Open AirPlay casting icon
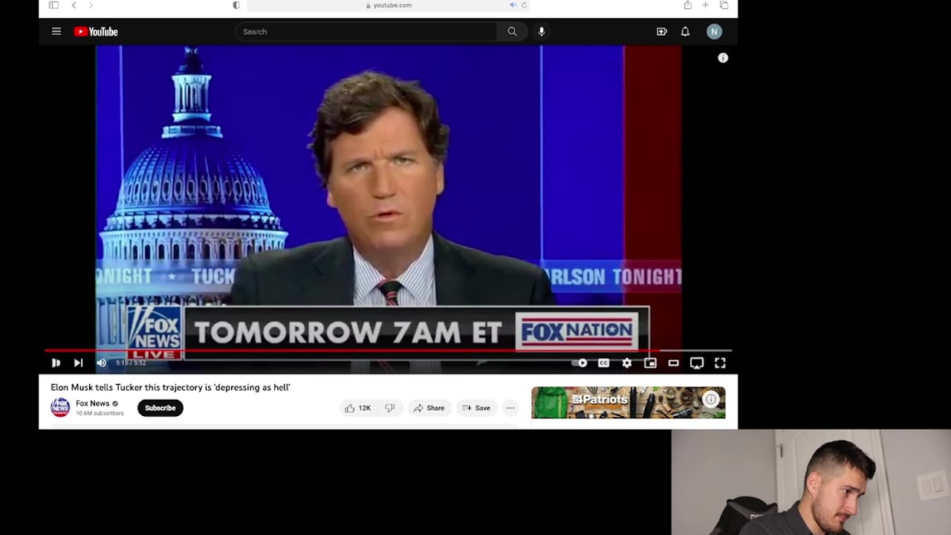 click(697, 363)
